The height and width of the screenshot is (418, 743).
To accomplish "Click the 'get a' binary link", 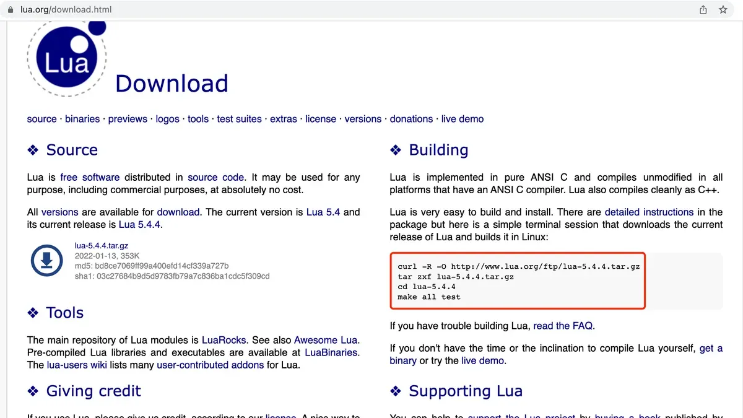I will [711, 348].
